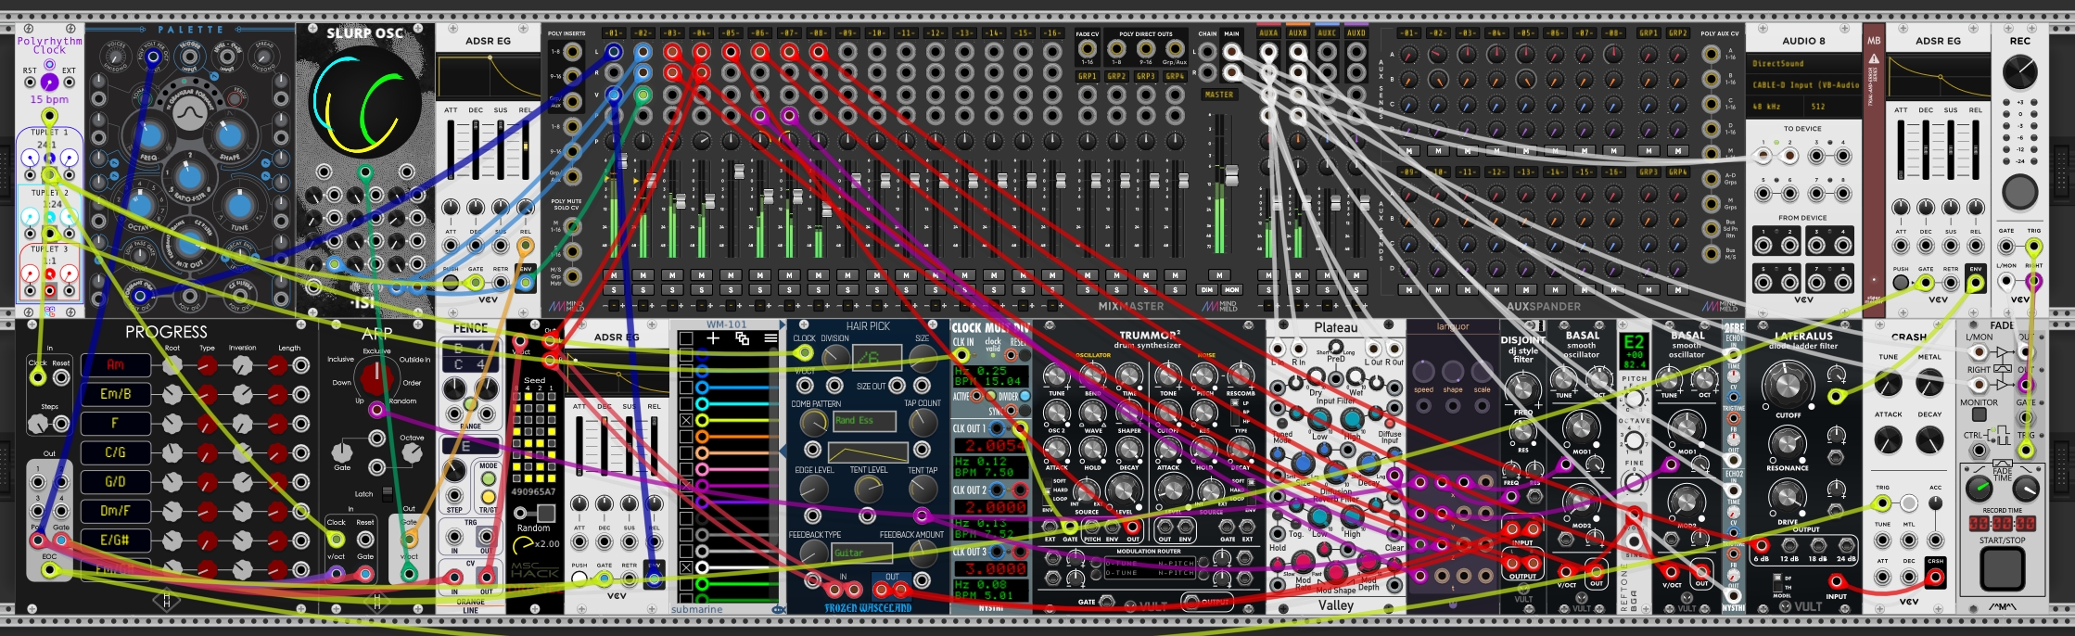Click the large REC button
Image resolution: width=2075 pixels, height=636 pixels.
pyautogui.click(x=2020, y=192)
